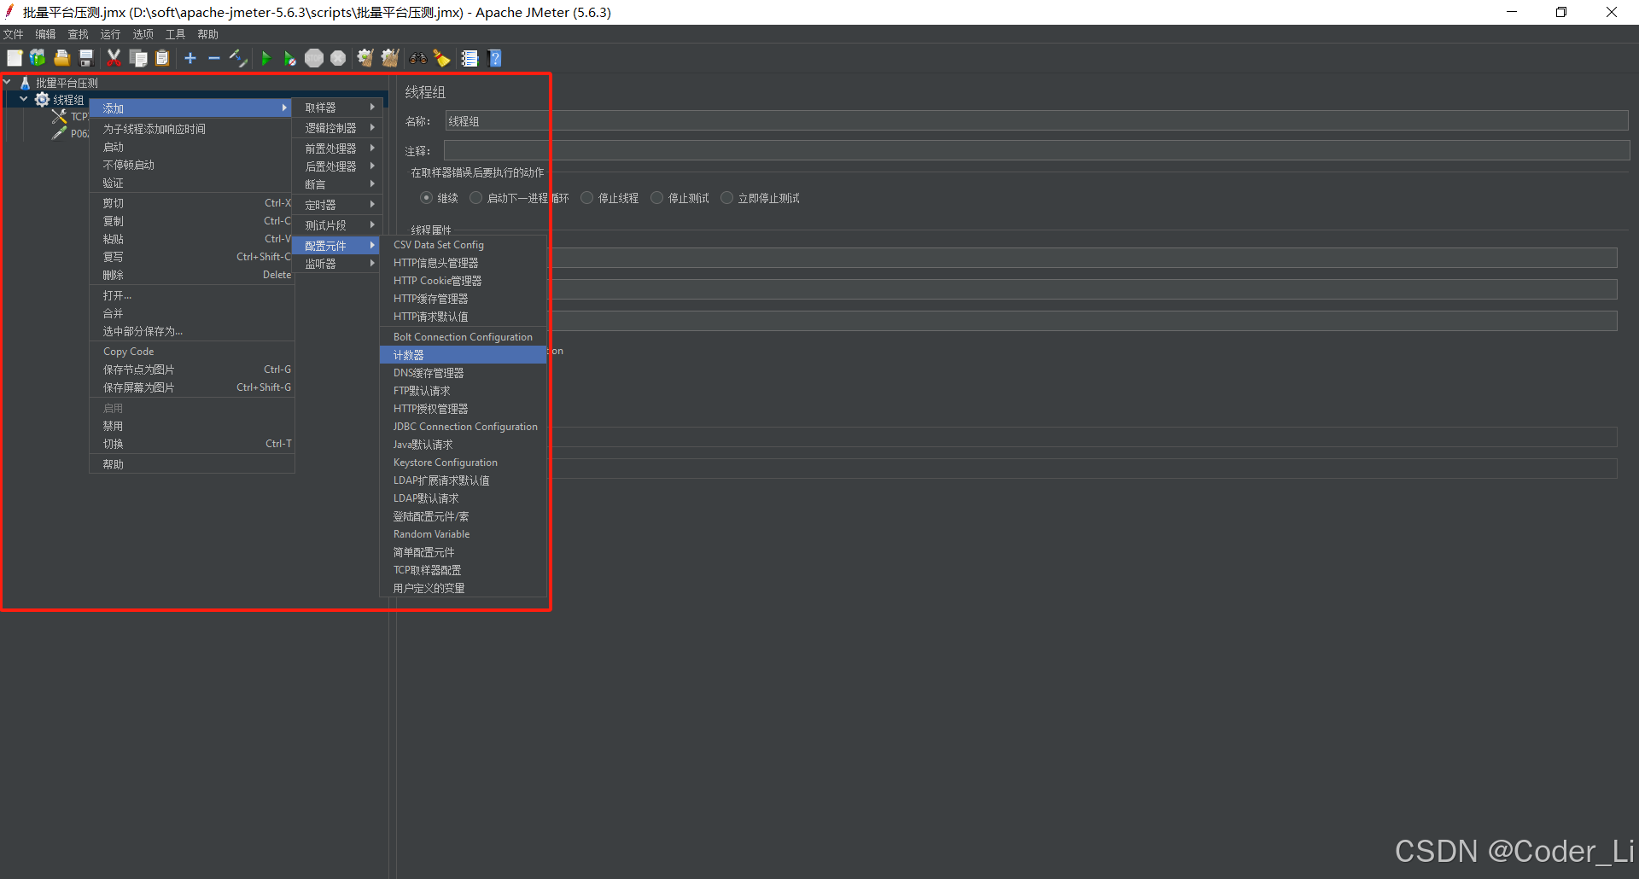The height and width of the screenshot is (879, 1639).
Task: Save test plan with floppy disk icon
Action: click(86, 58)
